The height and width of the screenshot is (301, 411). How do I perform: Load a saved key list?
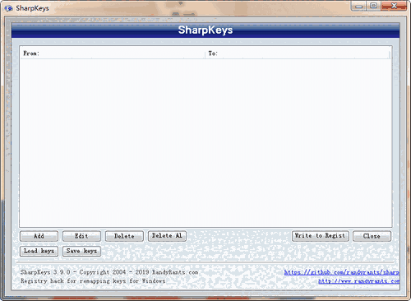point(39,251)
